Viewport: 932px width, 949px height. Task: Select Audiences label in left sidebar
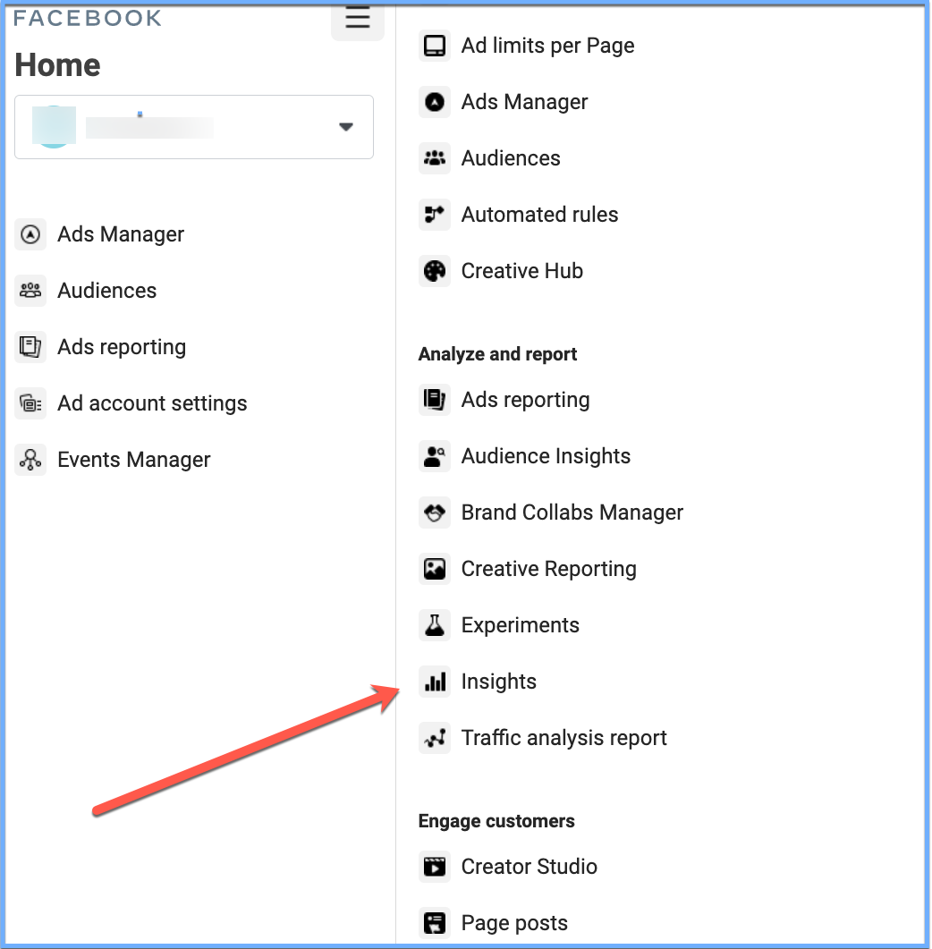106,291
